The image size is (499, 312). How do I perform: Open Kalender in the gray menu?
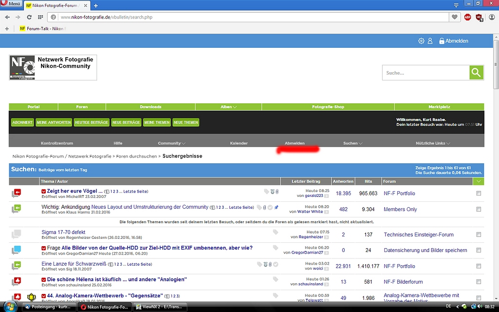pos(239,143)
